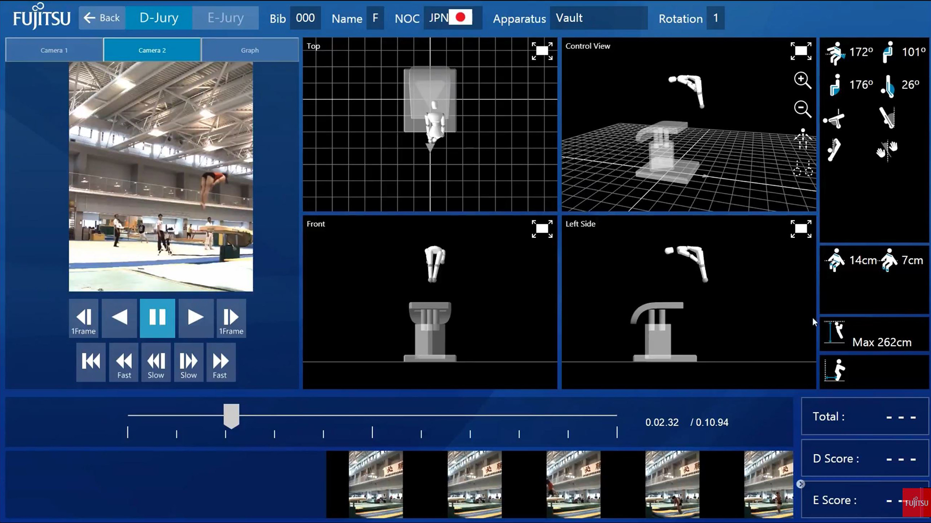The width and height of the screenshot is (931, 523).
Task: Click the Total score box
Action: tap(865, 416)
